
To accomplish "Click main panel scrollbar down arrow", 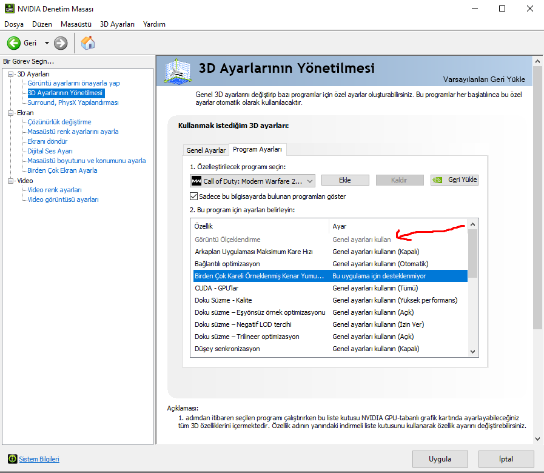I will click(537, 439).
